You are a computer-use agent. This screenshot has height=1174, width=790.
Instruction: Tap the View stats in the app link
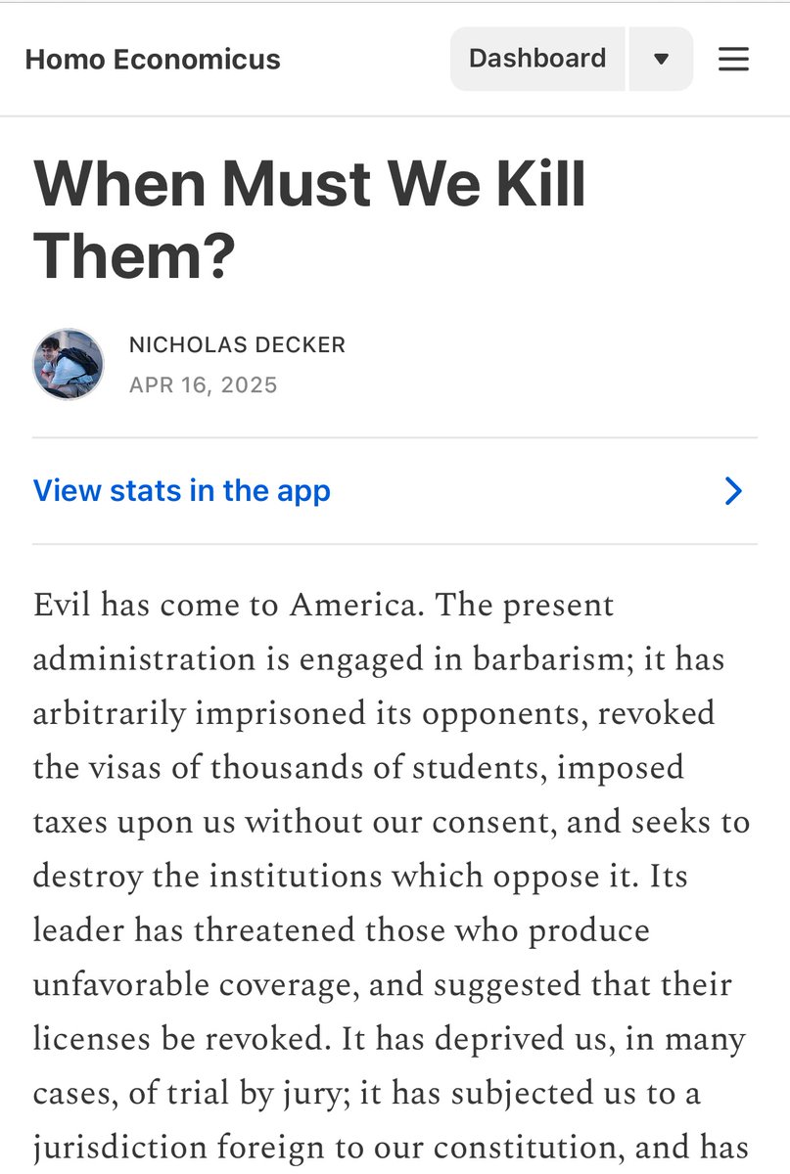tap(182, 490)
